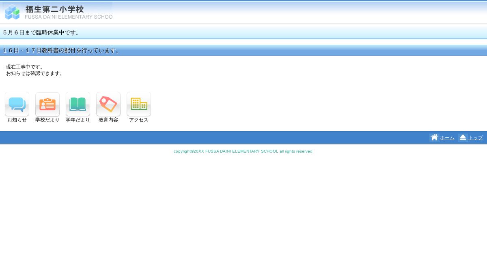Click FUSSA DAINI ELEMENTARY SCHOOL subtitle

pyautogui.click(x=69, y=17)
